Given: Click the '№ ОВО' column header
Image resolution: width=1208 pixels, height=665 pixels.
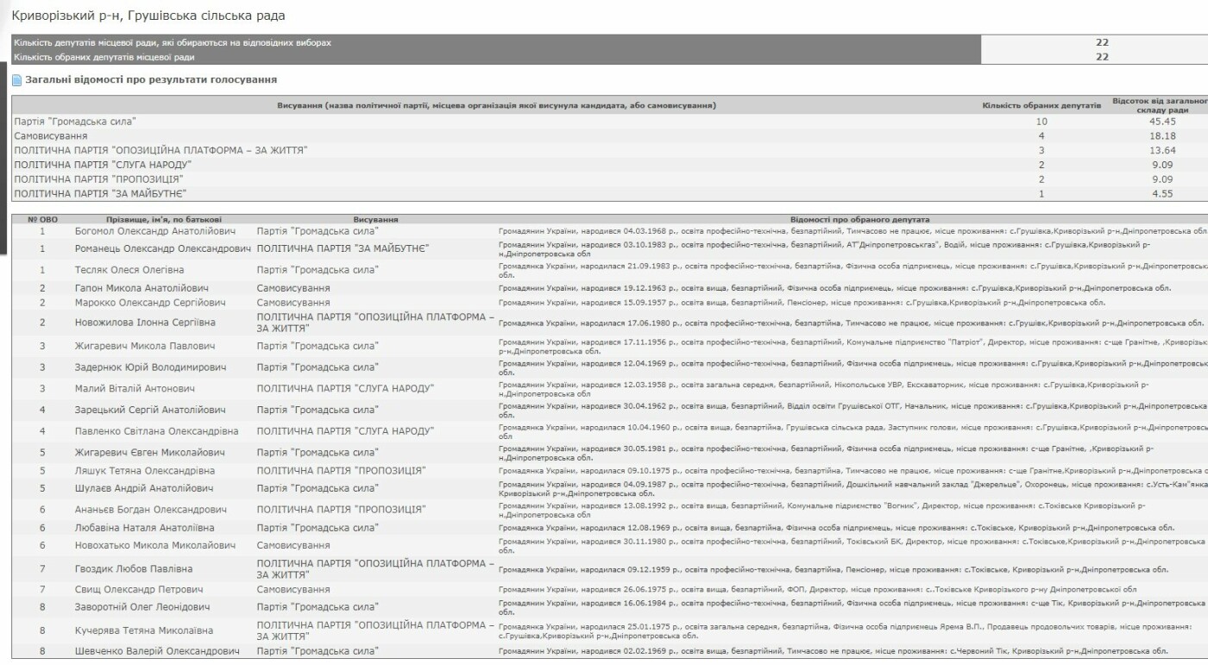Looking at the screenshot, I should click(x=41, y=220).
